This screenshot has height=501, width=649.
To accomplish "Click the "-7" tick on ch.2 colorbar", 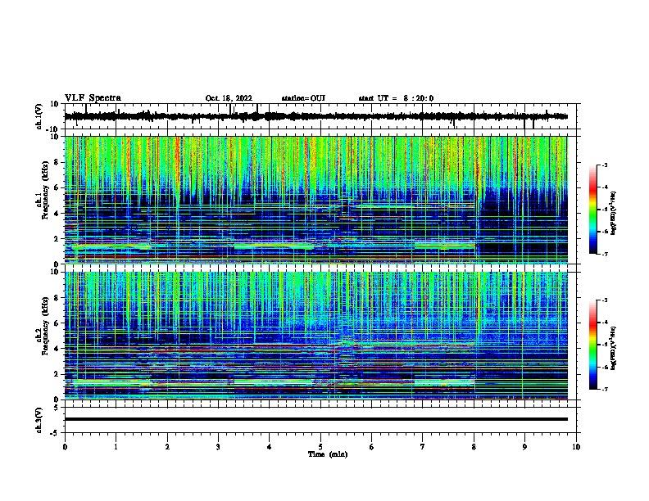I will (604, 390).
